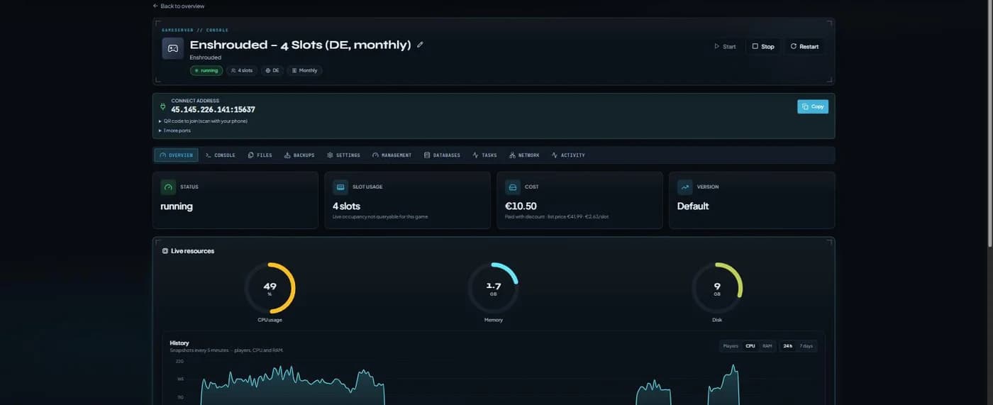Click the Version card trend icon
This screenshot has width=993, height=405.
coord(685,187)
